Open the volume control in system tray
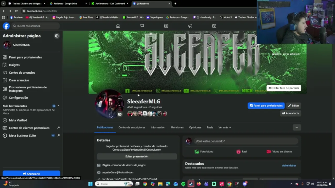The height and width of the screenshot is (188, 335). point(312,184)
